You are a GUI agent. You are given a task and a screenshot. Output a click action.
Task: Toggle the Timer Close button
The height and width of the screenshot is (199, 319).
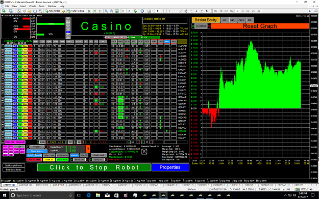pos(49,155)
